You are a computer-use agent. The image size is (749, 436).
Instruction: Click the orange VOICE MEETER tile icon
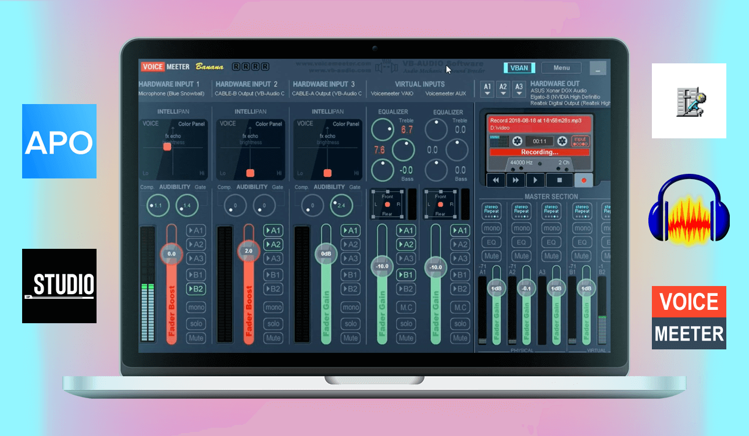click(x=689, y=317)
